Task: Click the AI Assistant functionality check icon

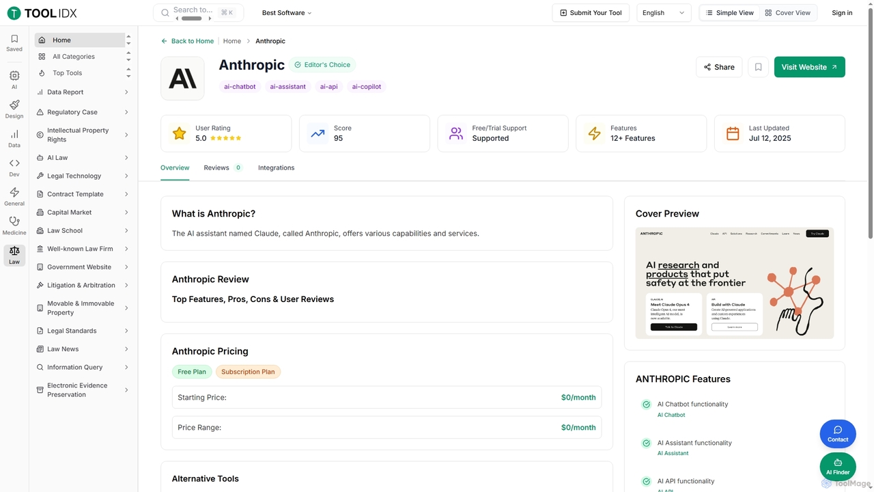Action: pyautogui.click(x=646, y=443)
